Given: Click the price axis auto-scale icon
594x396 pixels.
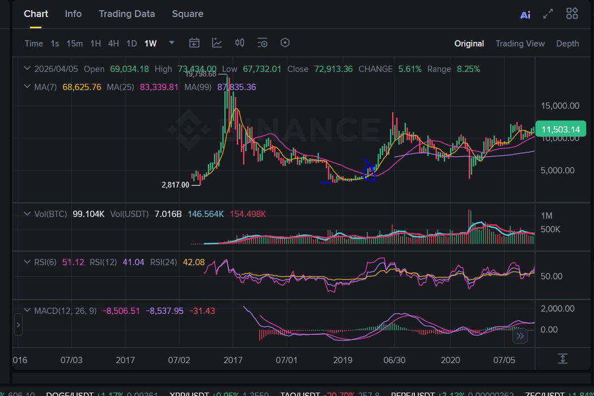Looking at the screenshot, I should (563, 359).
